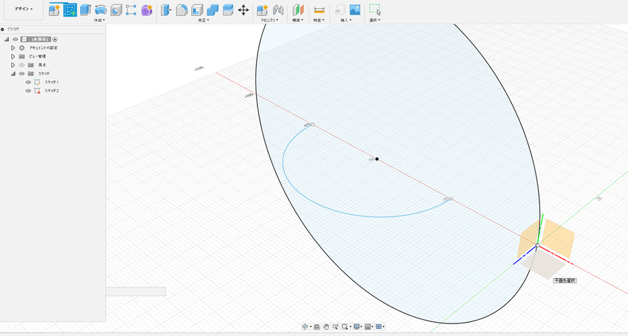Open the Viewports dropdown arrow
The height and width of the screenshot is (336, 628).
tap(384, 326)
